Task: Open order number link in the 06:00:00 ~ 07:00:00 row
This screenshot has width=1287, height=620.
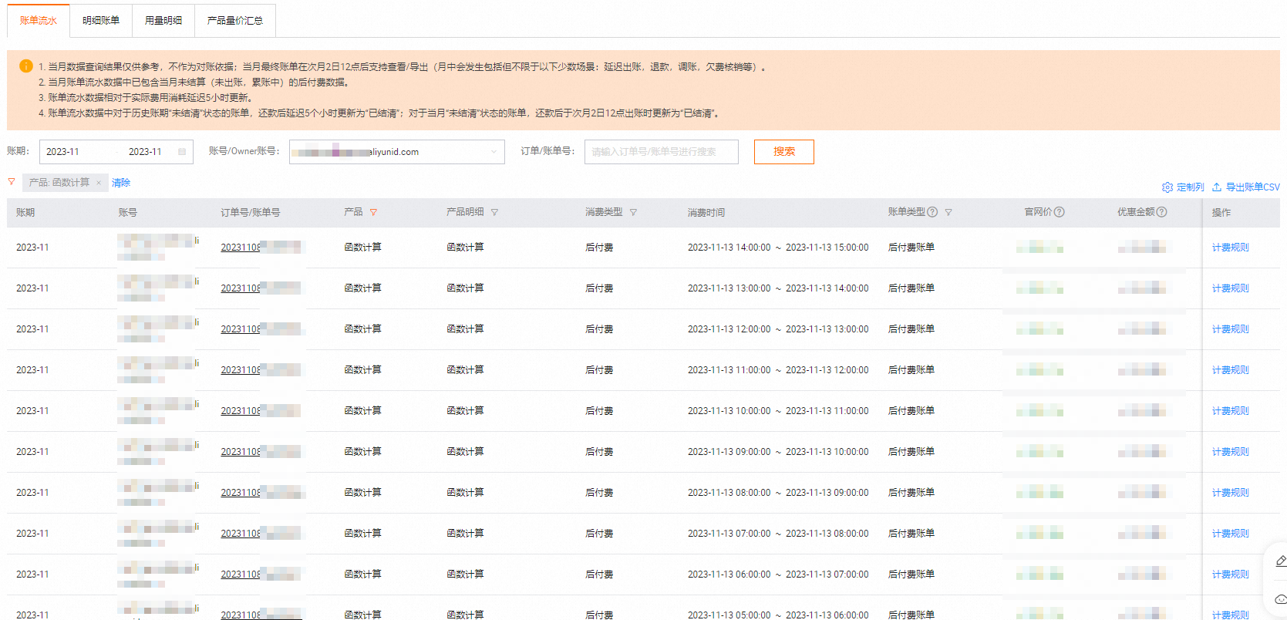Action: coord(261,575)
